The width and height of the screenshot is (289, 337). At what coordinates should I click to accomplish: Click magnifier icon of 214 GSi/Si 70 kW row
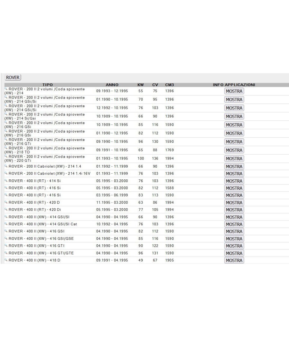(6, 97)
